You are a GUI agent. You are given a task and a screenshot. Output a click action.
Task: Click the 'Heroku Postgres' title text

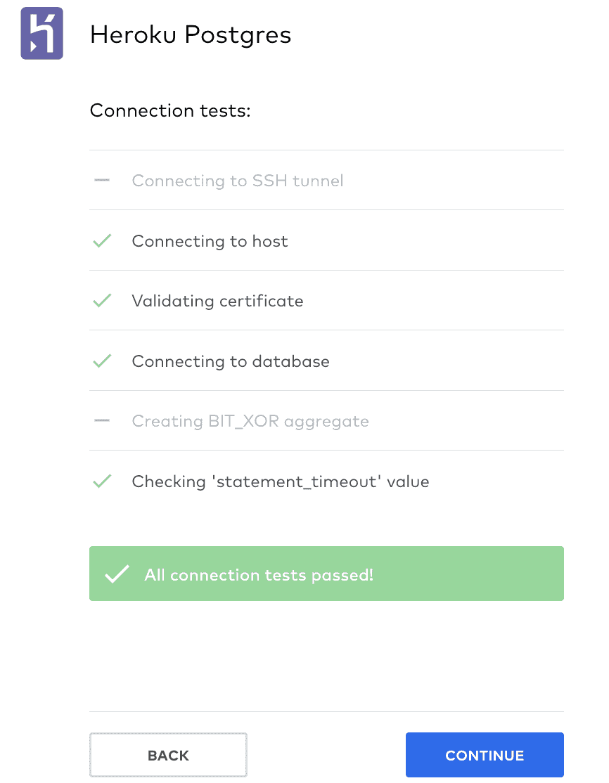pyautogui.click(x=190, y=34)
